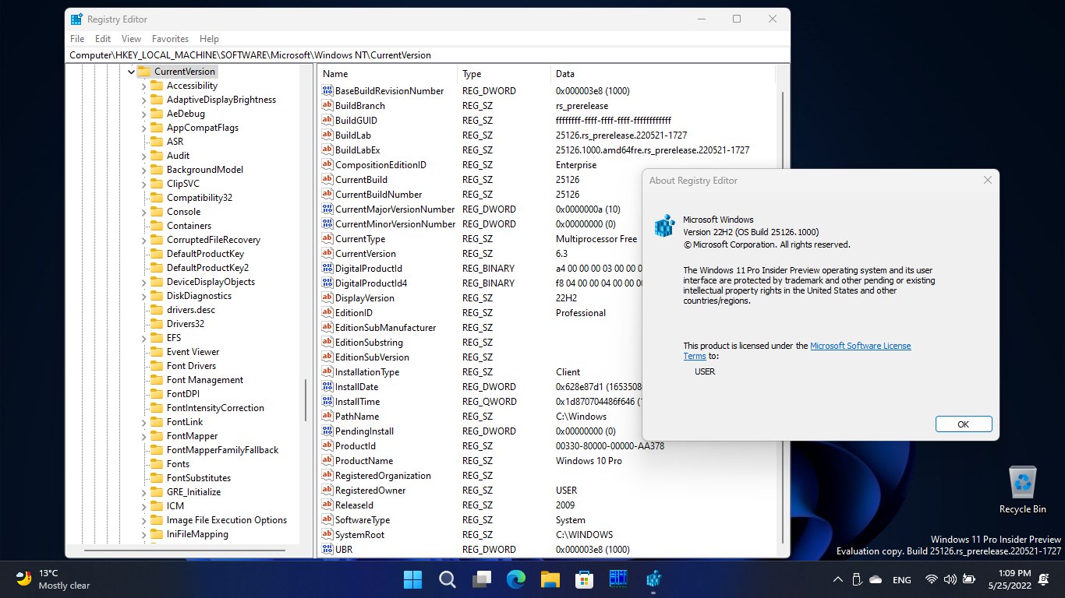1065x598 pixels.
Task: Click the BaseBuildRevisionNumber DWORD icon
Action: coord(327,91)
